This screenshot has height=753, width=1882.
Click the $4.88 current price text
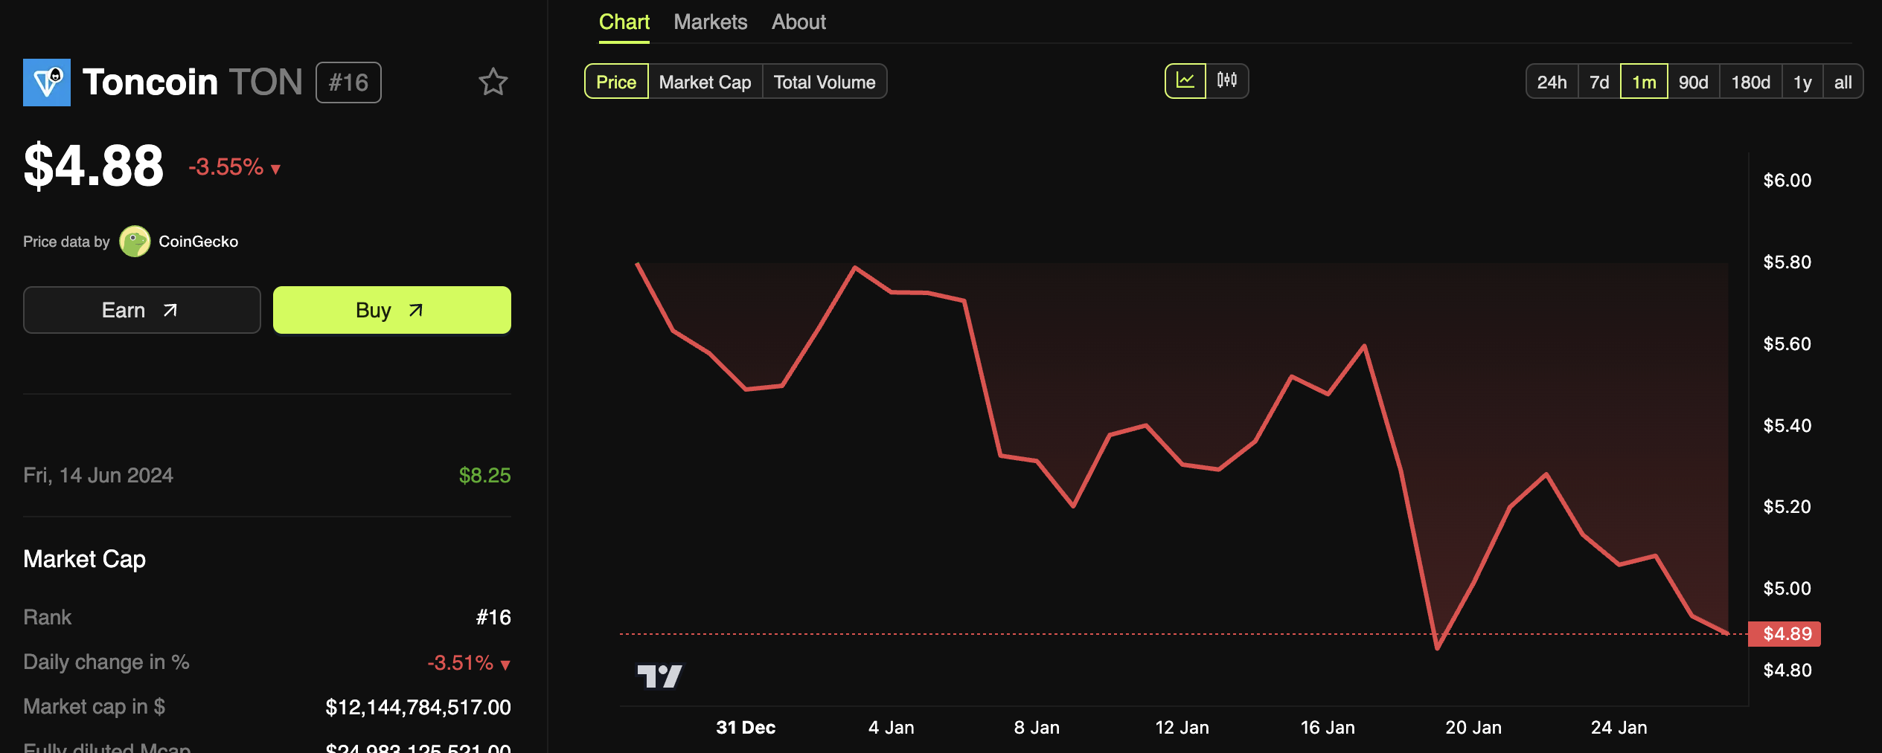click(x=93, y=166)
